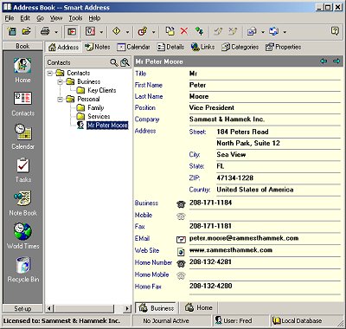This screenshot has width=346, height=329.
Task: Open the dropdown beside the world export icon
Action: pyautogui.click(x=263, y=32)
